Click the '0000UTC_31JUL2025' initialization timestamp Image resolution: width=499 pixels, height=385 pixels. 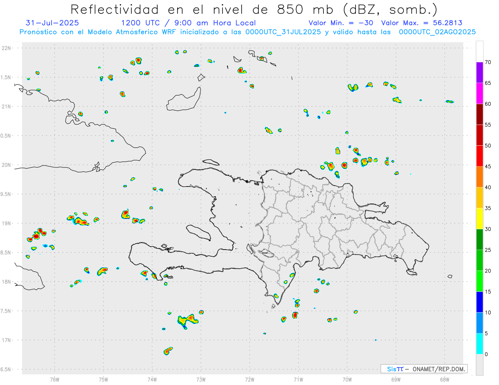tap(283, 32)
